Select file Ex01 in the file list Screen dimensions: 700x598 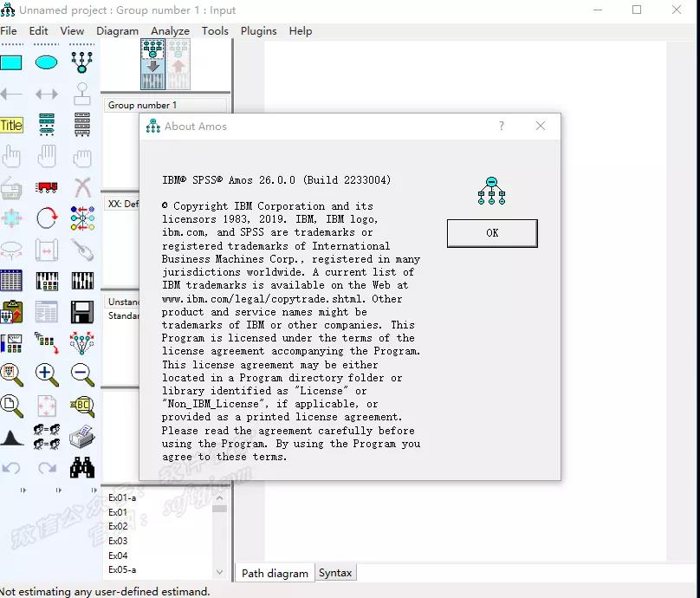point(118,512)
